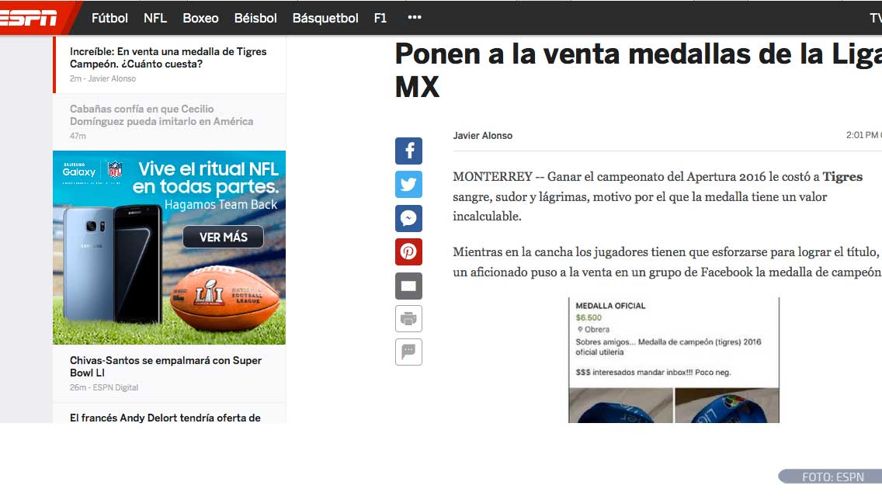Open the Chivas-Santos Super Bowl LI story
This screenshot has height=496, width=882.
click(165, 366)
